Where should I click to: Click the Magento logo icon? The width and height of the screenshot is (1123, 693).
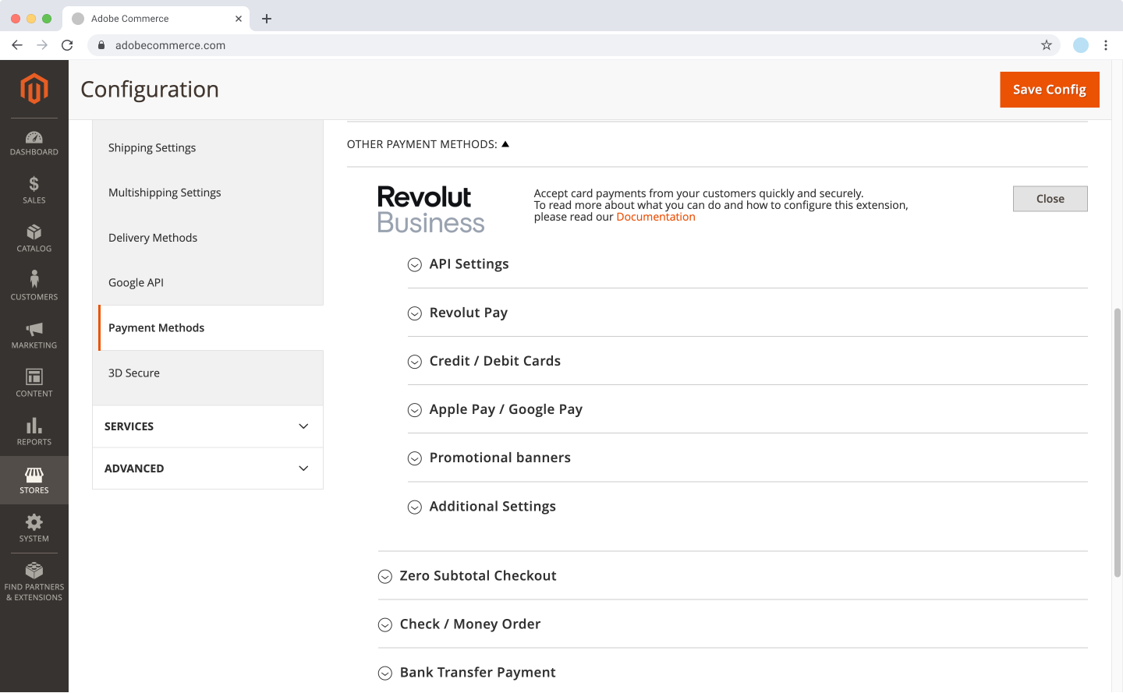tap(34, 88)
